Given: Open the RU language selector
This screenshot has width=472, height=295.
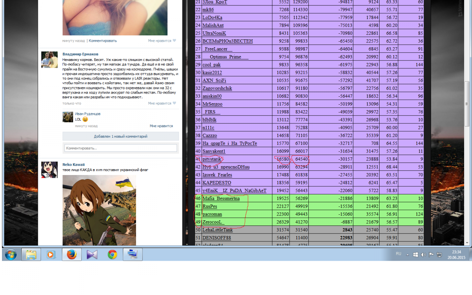Looking at the screenshot, I should 398,254.
